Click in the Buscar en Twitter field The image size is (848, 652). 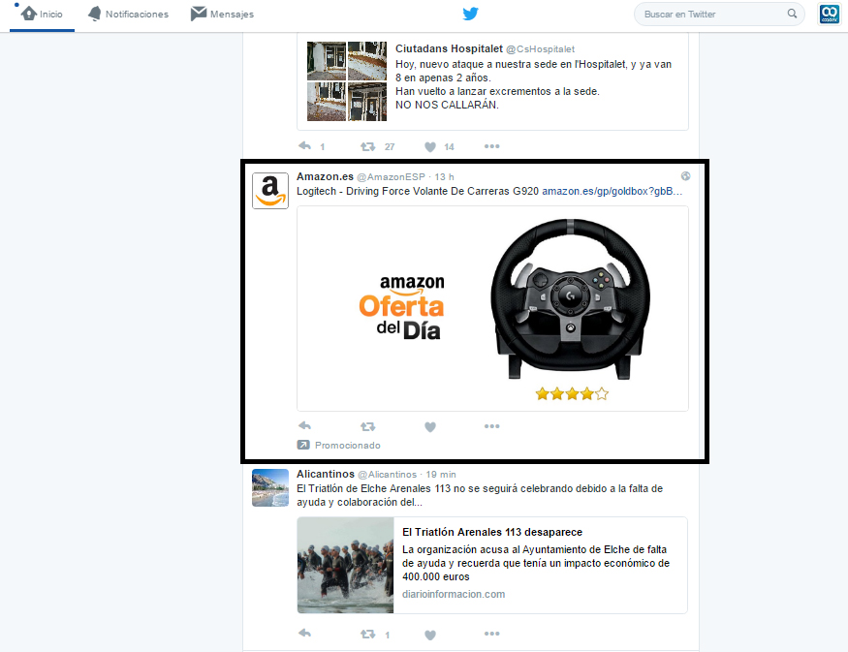(x=712, y=15)
